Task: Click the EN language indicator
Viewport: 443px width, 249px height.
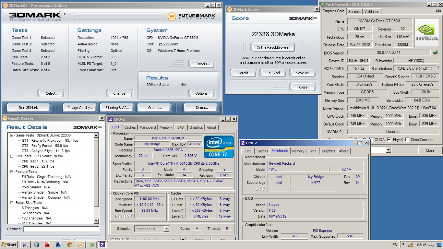Action: click(395, 245)
